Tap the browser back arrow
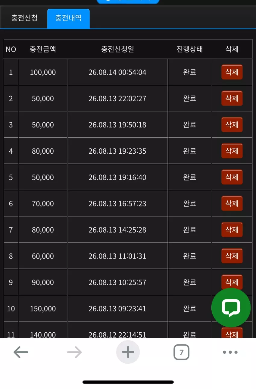Image resolution: width=256 pixels, height=389 pixels. click(x=21, y=352)
